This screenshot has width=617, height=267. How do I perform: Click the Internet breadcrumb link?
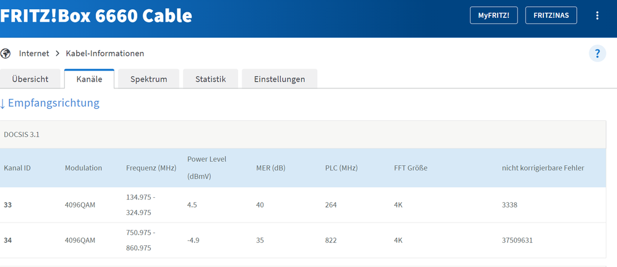[34, 54]
